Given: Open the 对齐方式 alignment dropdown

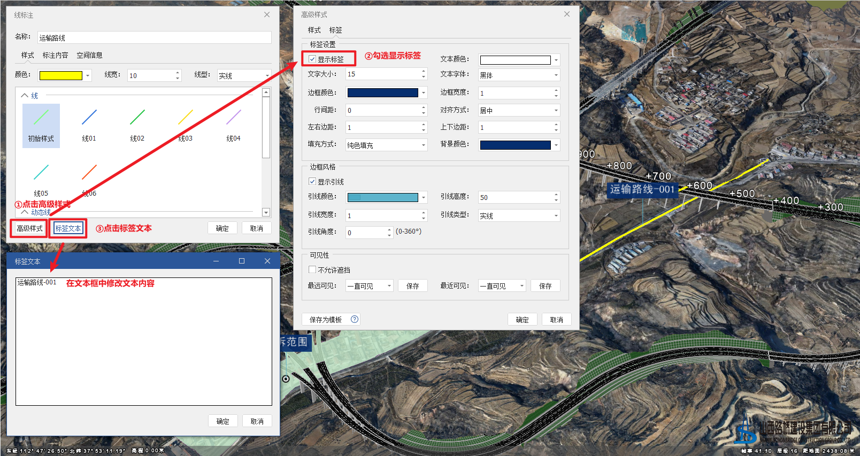Looking at the screenshot, I should coord(519,111).
